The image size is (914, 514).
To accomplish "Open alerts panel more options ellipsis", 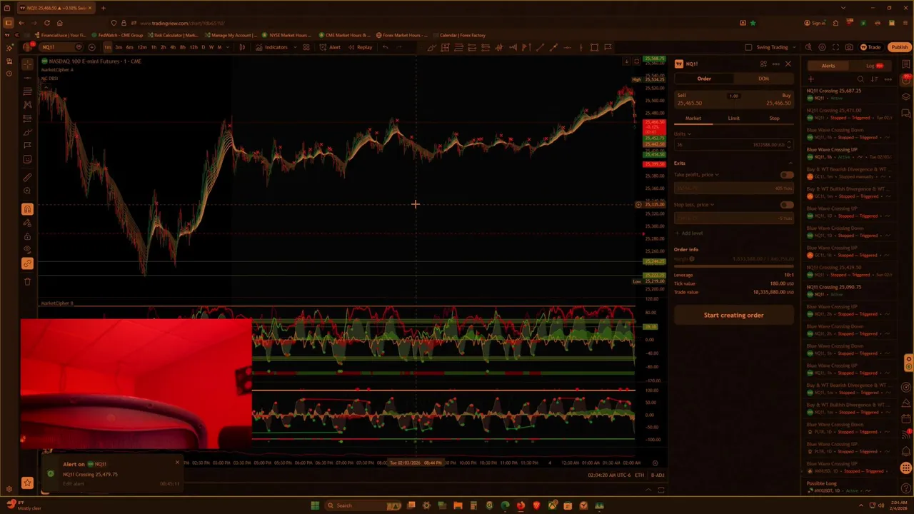I will tap(888, 79).
